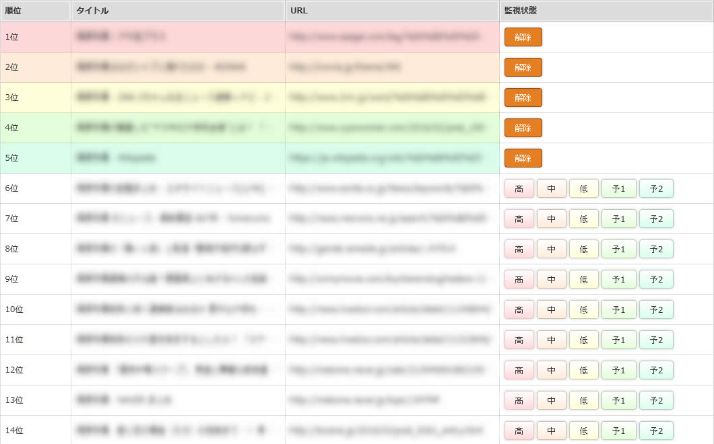This screenshot has height=444, width=714.
Task: Click 予1 in the 14位 row
Action: 618,431
